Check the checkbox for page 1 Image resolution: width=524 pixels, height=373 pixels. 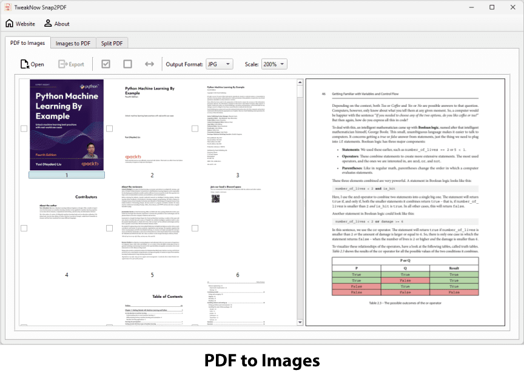[24, 129]
